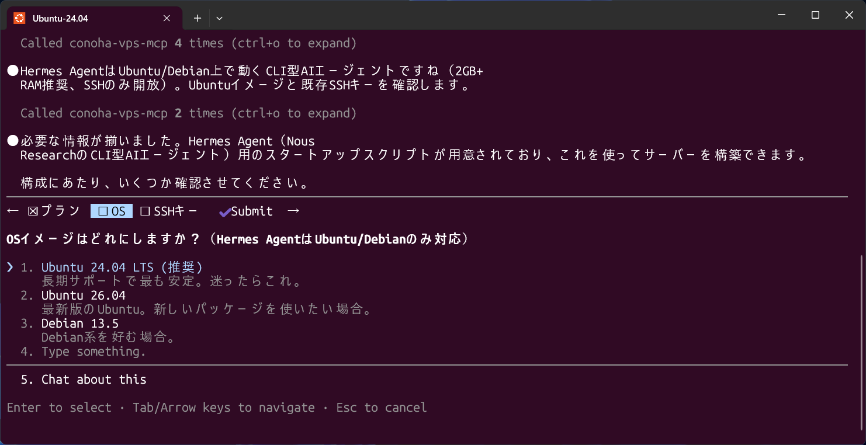Select the Type something option
Viewport: 866px width, 445px height.
93,352
